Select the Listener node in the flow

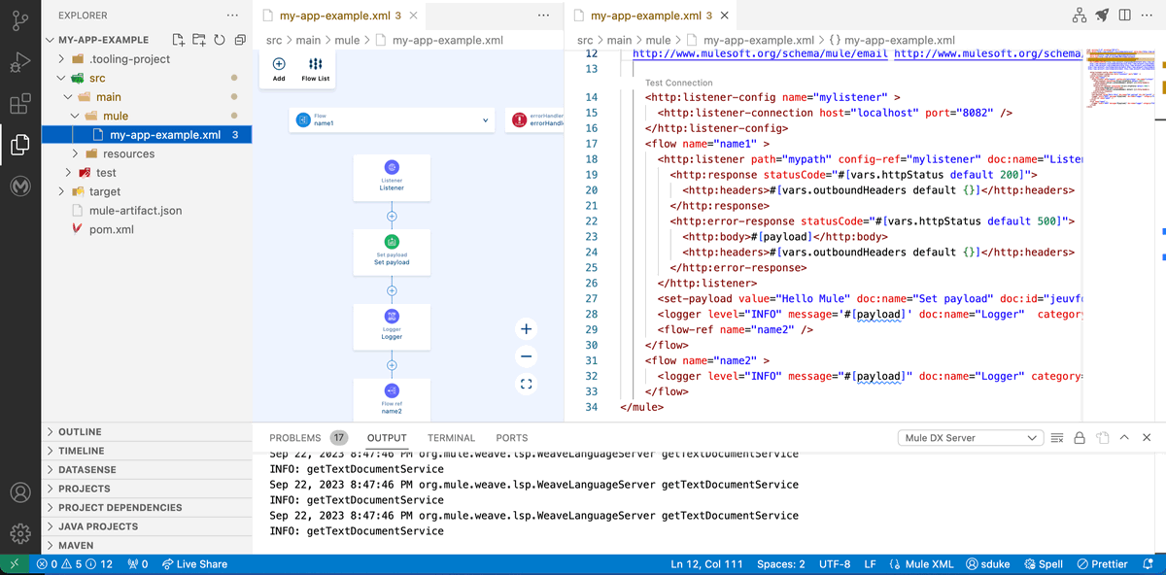tap(392, 176)
